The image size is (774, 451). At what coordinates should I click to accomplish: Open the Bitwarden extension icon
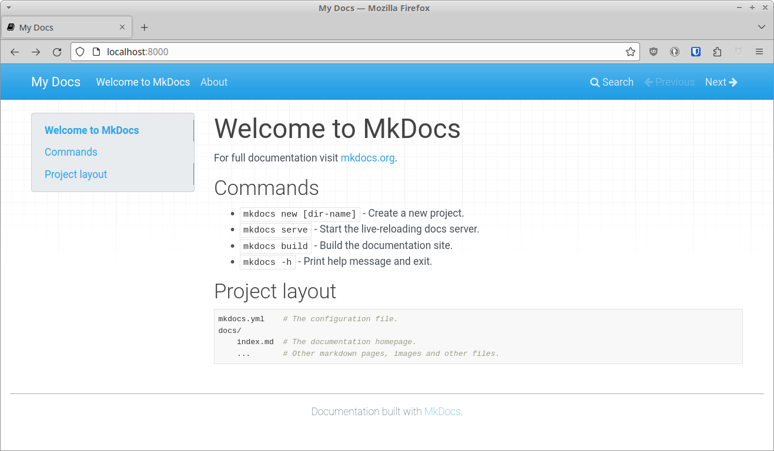(696, 52)
